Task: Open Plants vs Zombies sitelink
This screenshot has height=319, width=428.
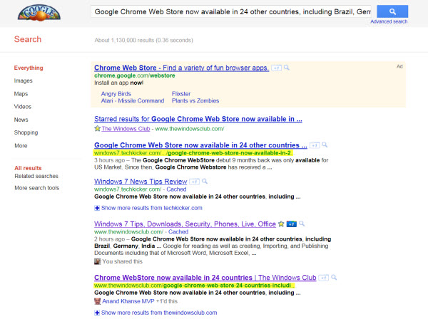Action: 195,101
